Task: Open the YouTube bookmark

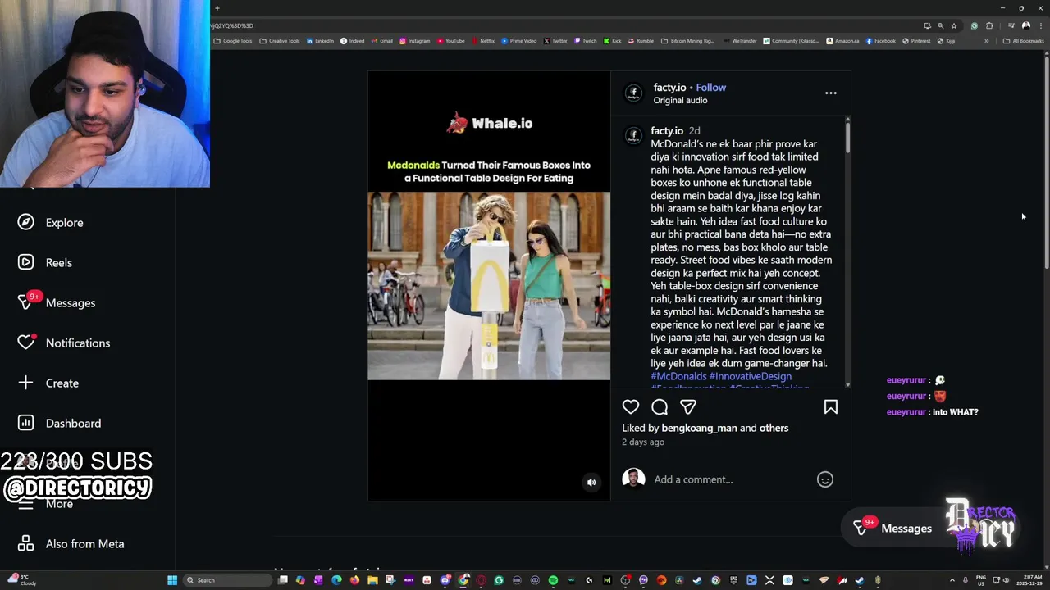Action: (x=451, y=41)
